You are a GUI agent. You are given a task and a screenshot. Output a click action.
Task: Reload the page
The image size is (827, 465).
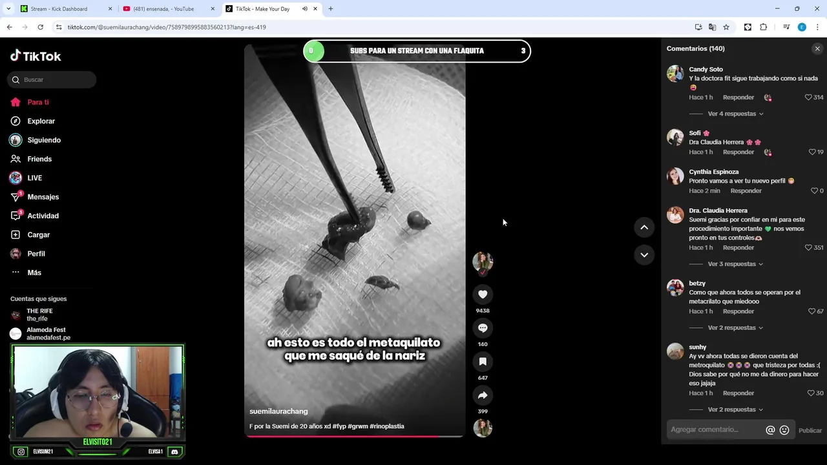point(40,27)
